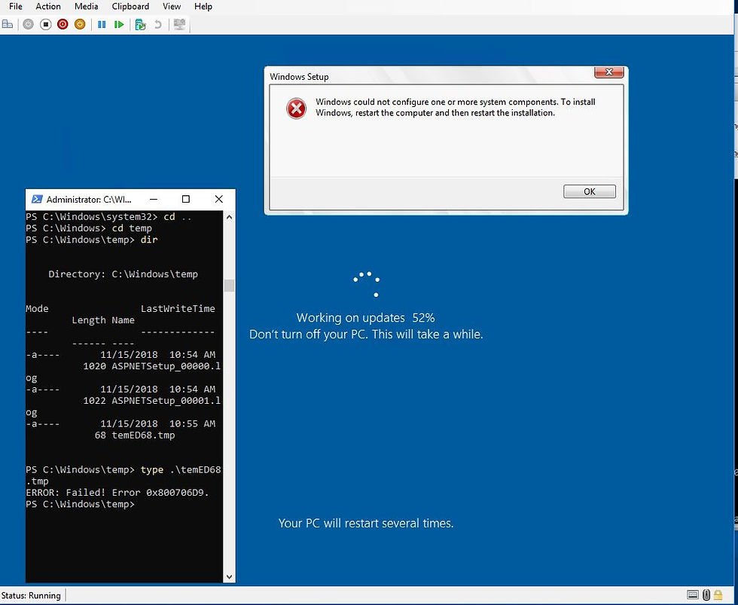Open the File menu
This screenshot has height=605, width=738.
(16, 7)
